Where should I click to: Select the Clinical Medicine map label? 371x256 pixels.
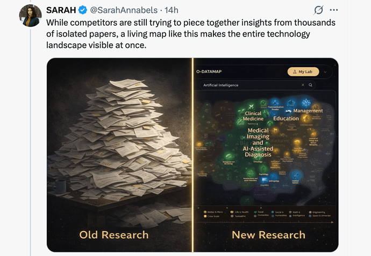tap(253, 116)
